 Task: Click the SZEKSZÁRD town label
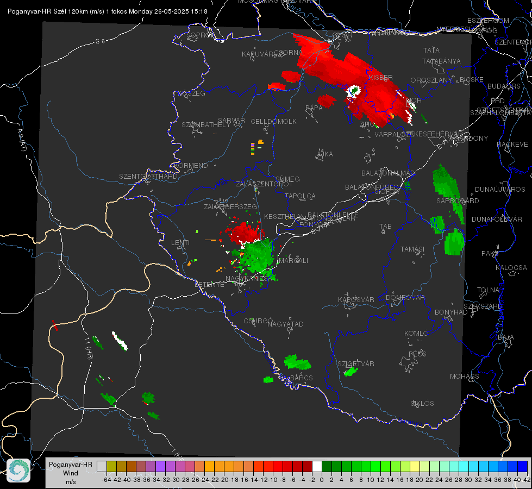click(x=483, y=306)
